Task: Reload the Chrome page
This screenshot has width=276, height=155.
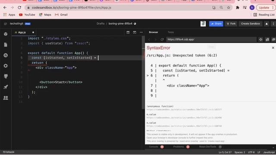Action: pos(19,8)
